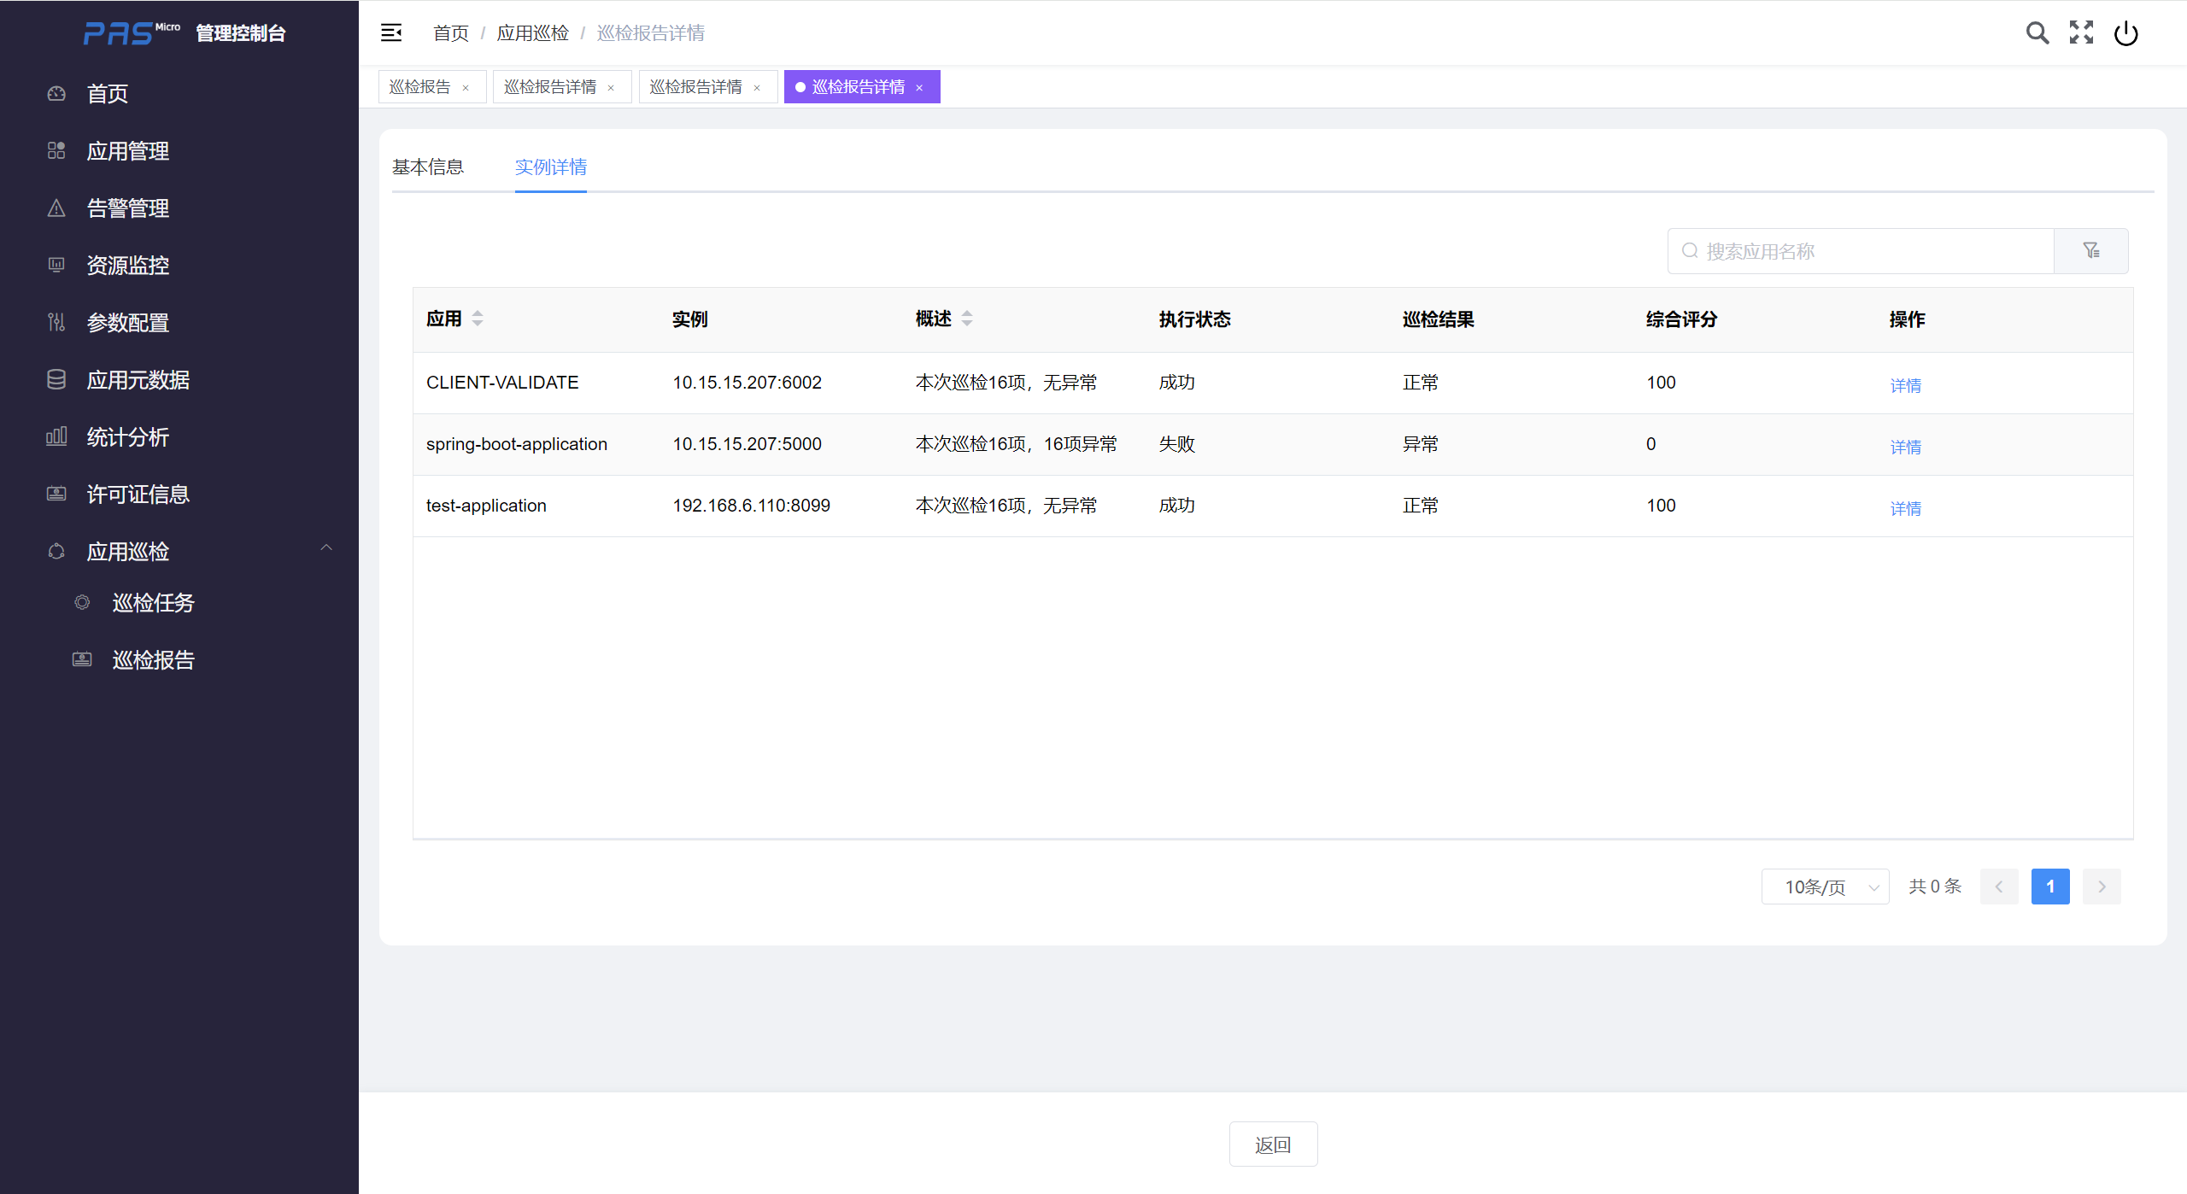This screenshot has width=2187, height=1194.
Task: Open 详情 for spring-boot-application row
Action: (1905, 447)
